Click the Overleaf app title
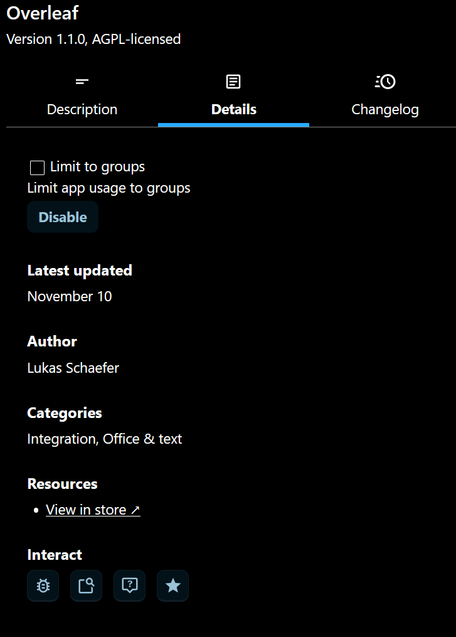This screenshot has width=456, height=637. pyautogui.click(x=43, y=13)
